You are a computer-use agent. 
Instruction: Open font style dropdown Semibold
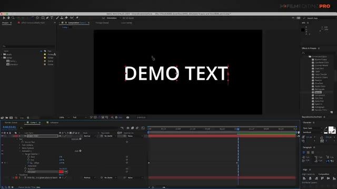click(x=312, y=132)
